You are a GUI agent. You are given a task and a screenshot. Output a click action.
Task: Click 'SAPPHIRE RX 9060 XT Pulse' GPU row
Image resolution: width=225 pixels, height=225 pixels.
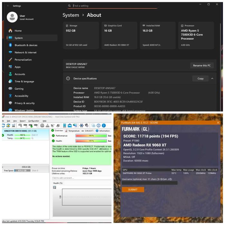[170, 173]
